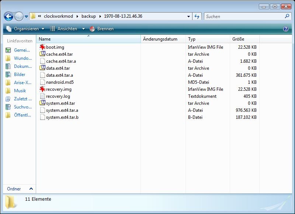Screen dimensions: 295x214
Task: Open the address bar previous locations dropdown
Action: (188, 16)
